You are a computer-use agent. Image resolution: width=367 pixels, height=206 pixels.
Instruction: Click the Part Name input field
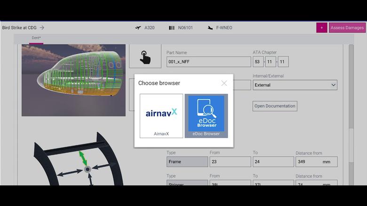208,62
